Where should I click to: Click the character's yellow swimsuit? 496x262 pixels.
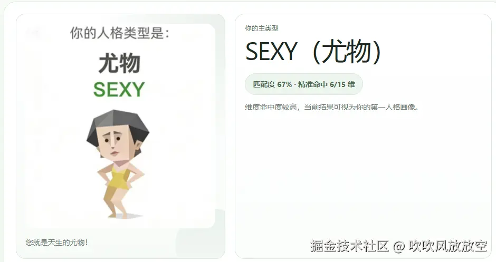click(117, 178)
